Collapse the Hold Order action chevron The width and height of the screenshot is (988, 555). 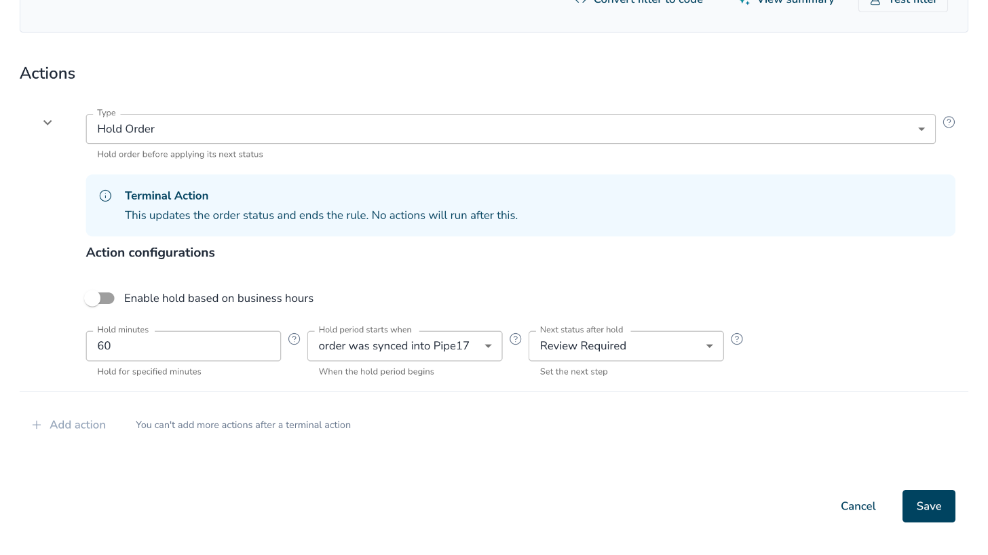point(47,123)
